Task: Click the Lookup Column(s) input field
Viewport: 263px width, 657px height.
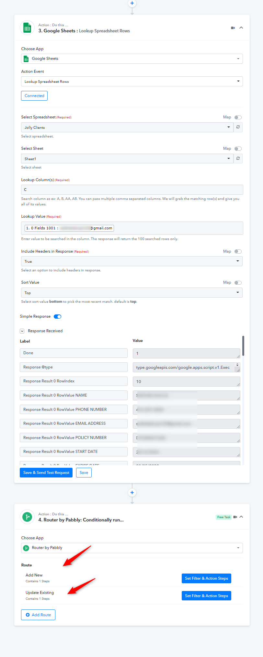Action: point(132,190)
